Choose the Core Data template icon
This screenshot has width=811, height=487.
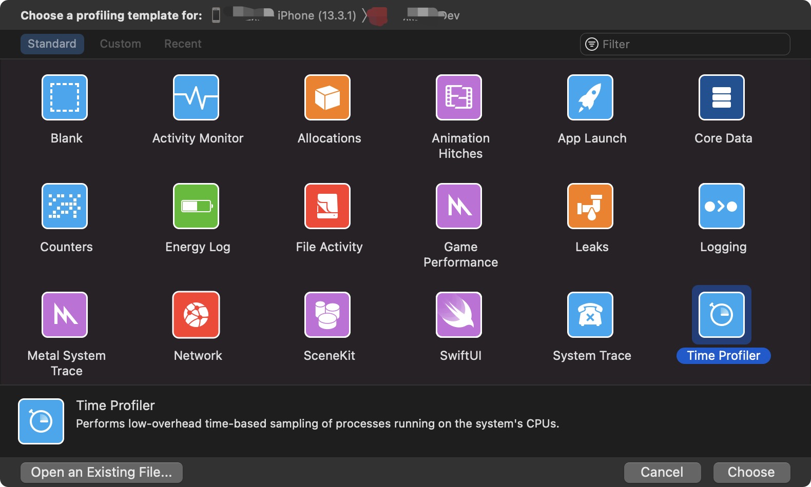tap(722, 97)
